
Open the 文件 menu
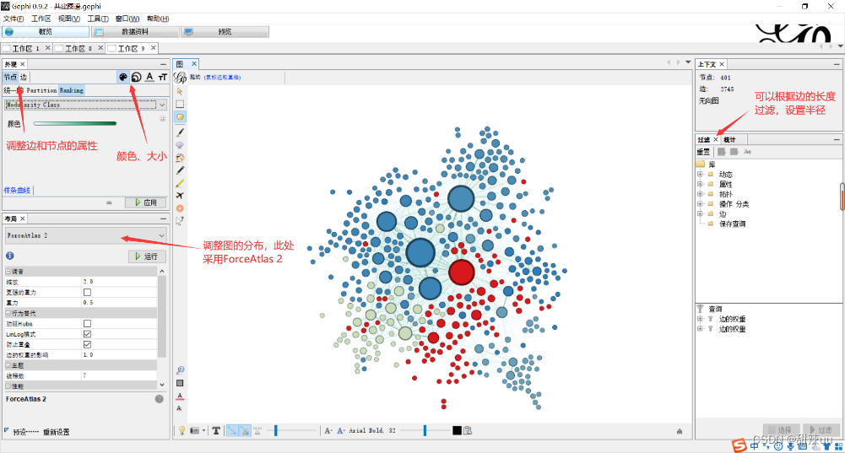coord(14,19)
